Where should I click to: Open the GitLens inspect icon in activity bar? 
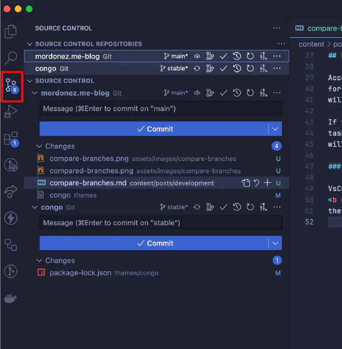point(10,165)
